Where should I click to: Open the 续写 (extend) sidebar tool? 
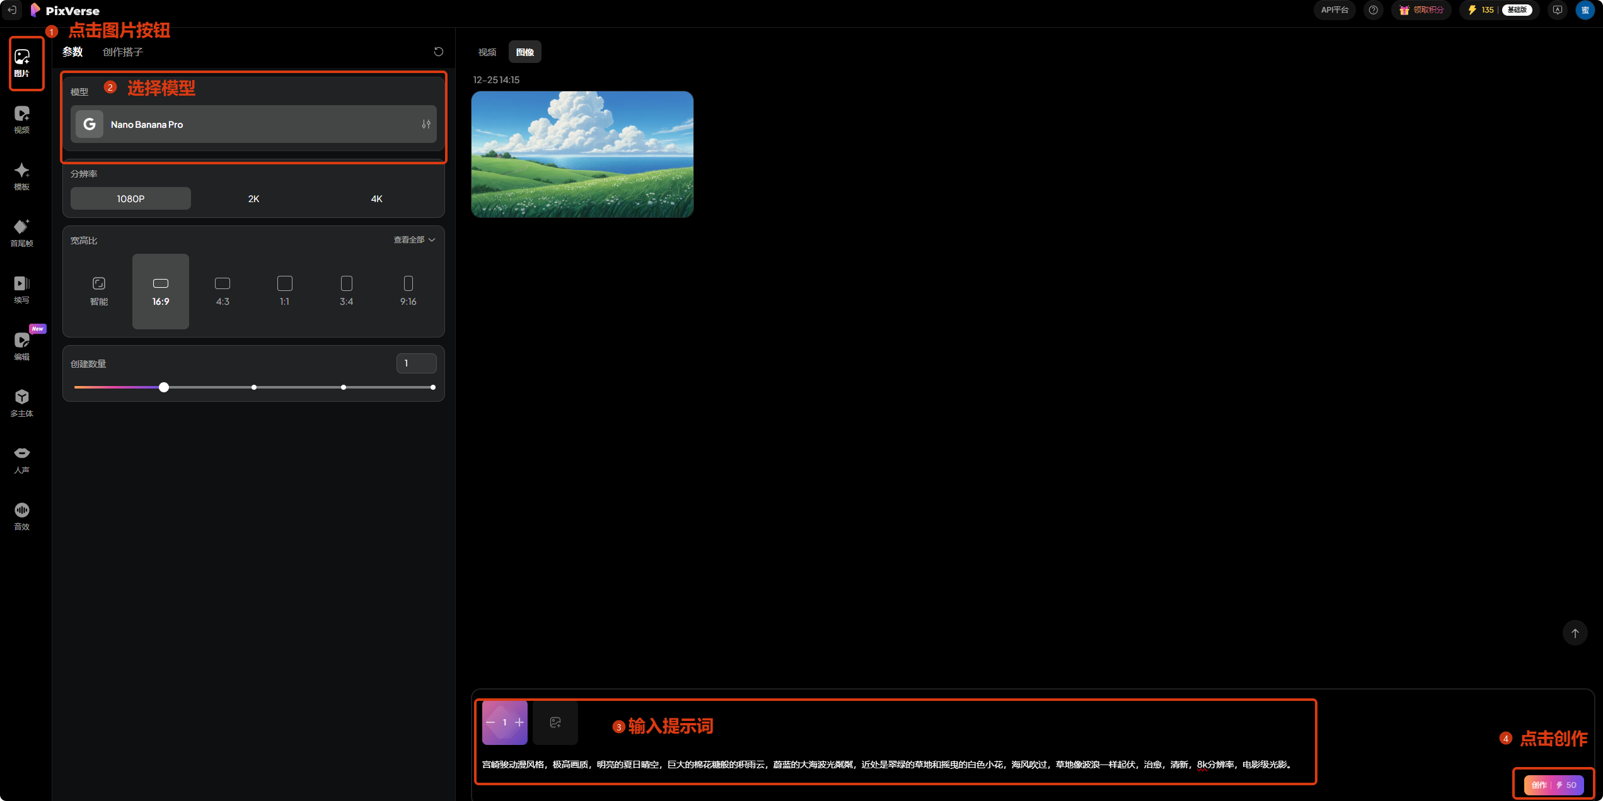tap(22, 289)
